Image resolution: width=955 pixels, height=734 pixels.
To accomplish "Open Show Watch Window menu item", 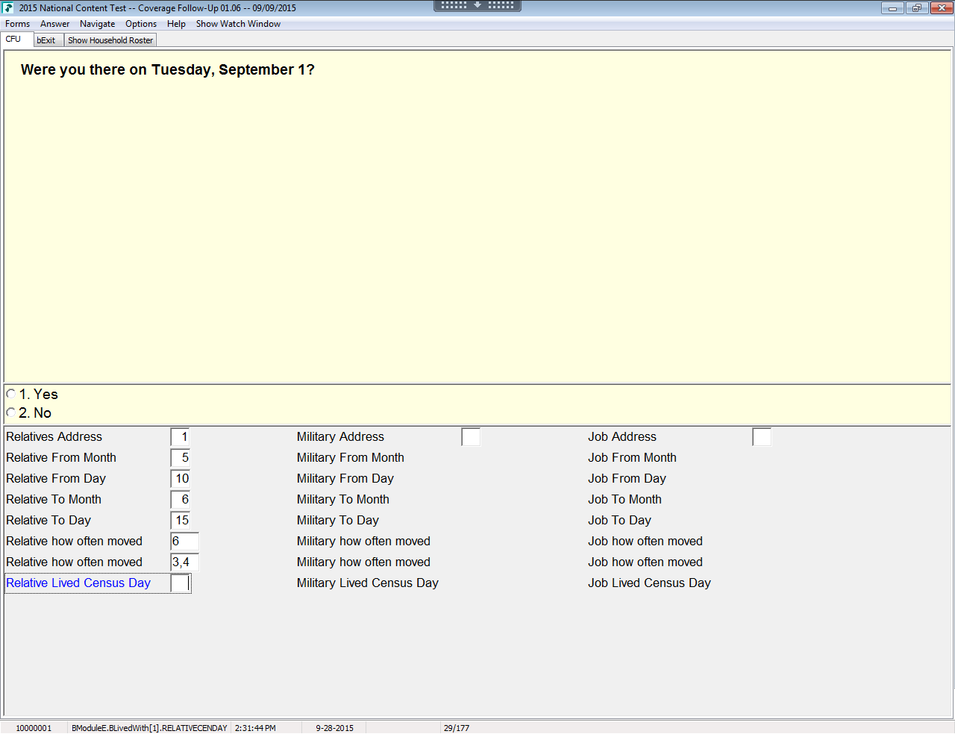I will point(238,24).
